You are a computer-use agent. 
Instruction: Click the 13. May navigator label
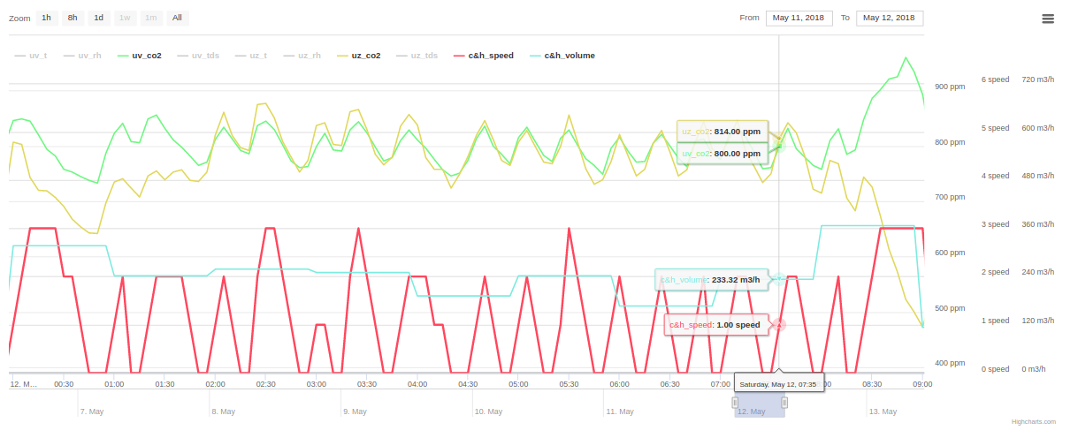pyautogui.click(x=883, y=412)
